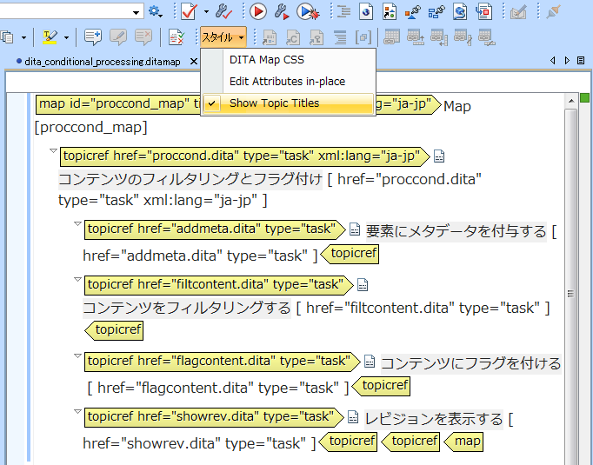Click the topic icon beside proccond.dita topicref
The image size is (593, 465).
tap(439, 156)
